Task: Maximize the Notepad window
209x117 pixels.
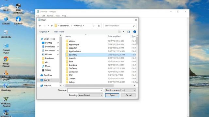Action: coord(178,12)
